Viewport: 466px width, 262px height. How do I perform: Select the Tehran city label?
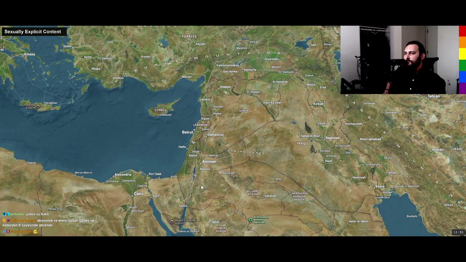(x=434, y=96)
